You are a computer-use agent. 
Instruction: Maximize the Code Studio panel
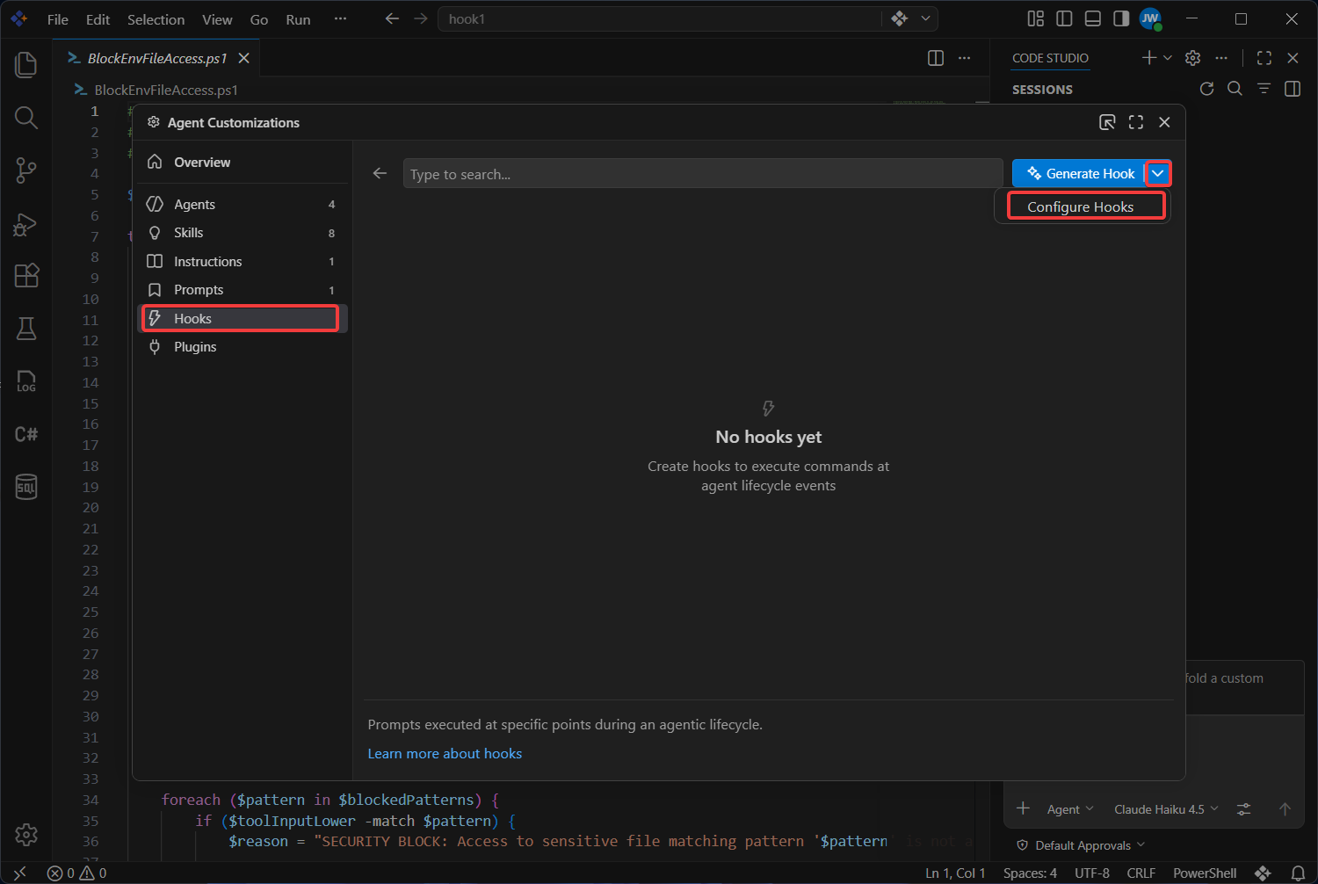click(x=1264, y=58)
